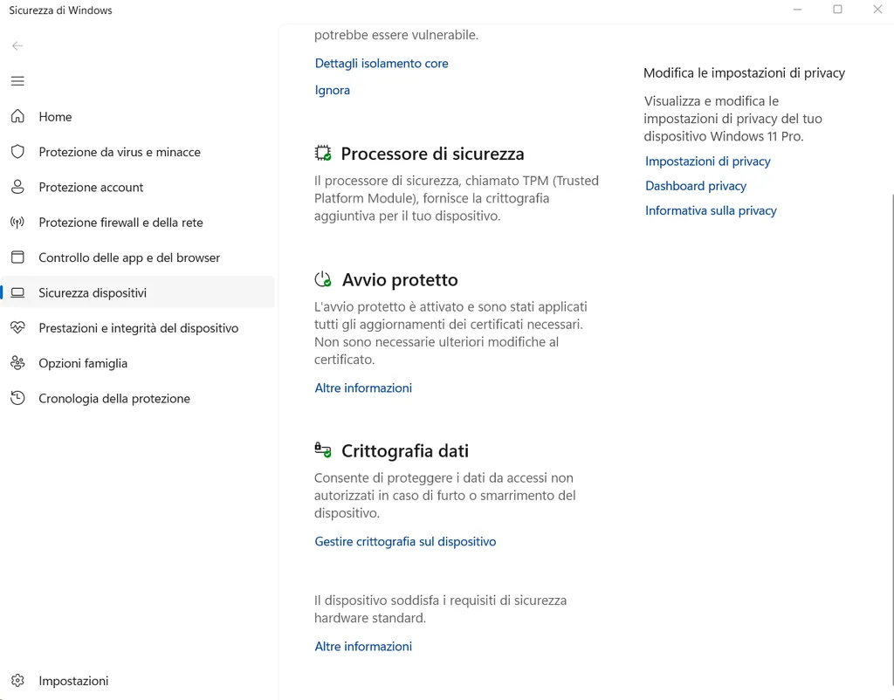Click the account protection person icon

tap(17, 187)
